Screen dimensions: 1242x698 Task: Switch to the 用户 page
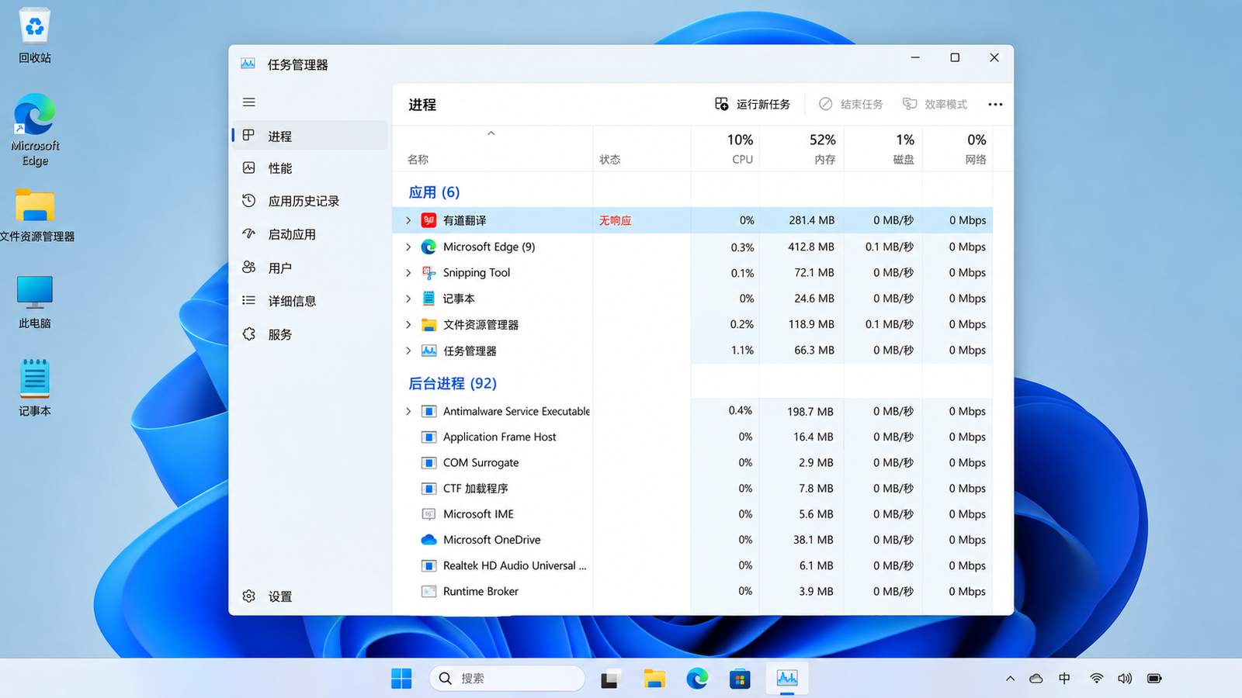coord(310,268)
